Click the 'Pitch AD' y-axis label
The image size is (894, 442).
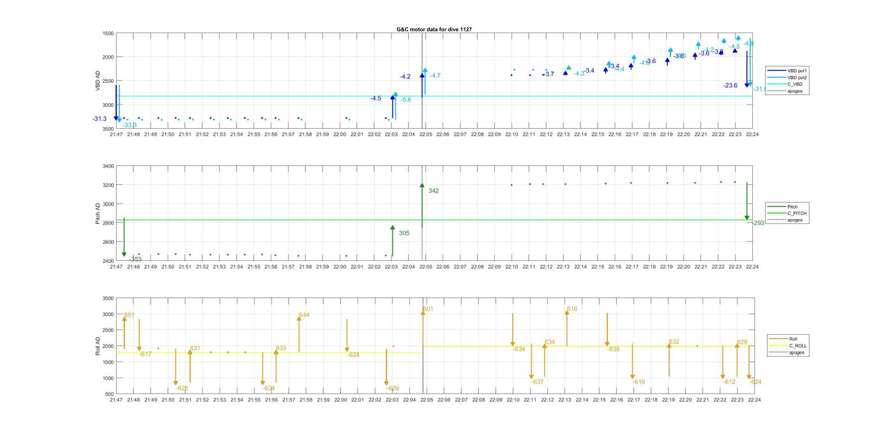tap(98, 213)
